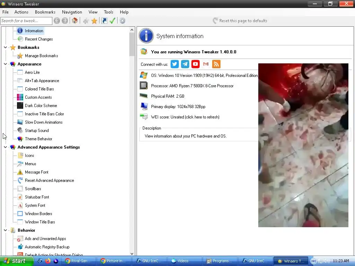This screenshot has height=266, width=355.
Task: Open the File menu
Action: [6, 12]
